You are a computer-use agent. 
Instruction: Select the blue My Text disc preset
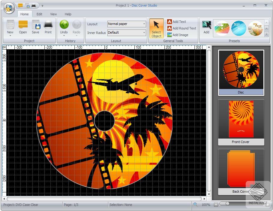tap(238, 28)
